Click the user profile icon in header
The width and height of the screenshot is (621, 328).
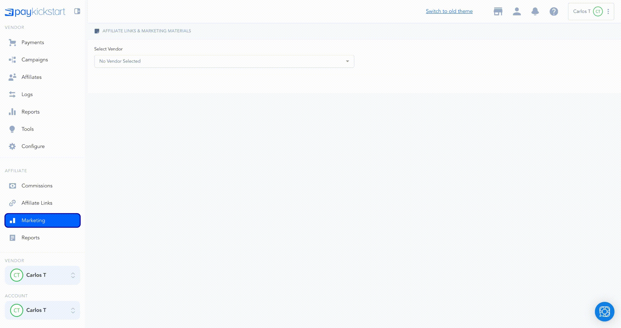pos(517,12)
